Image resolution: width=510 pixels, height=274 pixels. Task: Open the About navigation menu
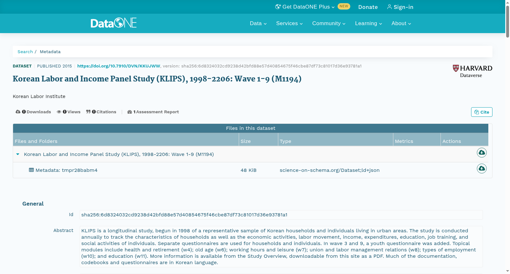click(x=401, y=23)
